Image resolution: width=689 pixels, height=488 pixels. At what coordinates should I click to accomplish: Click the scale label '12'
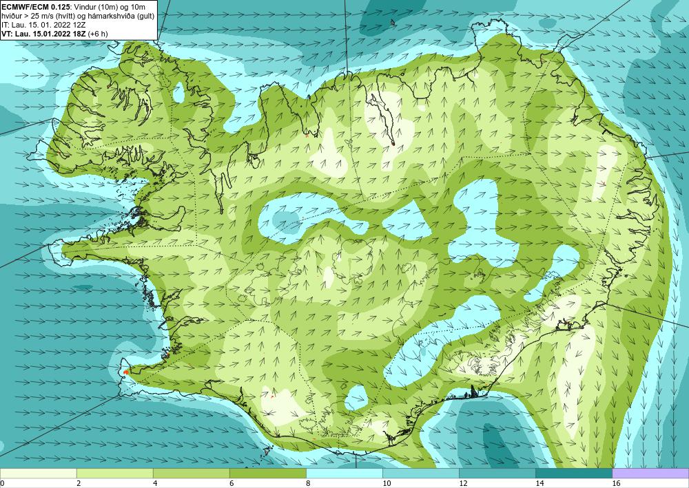462,483
